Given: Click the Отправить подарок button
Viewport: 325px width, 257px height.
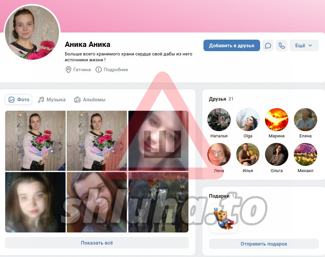Looking at the screenshot, I should point(263,244).
